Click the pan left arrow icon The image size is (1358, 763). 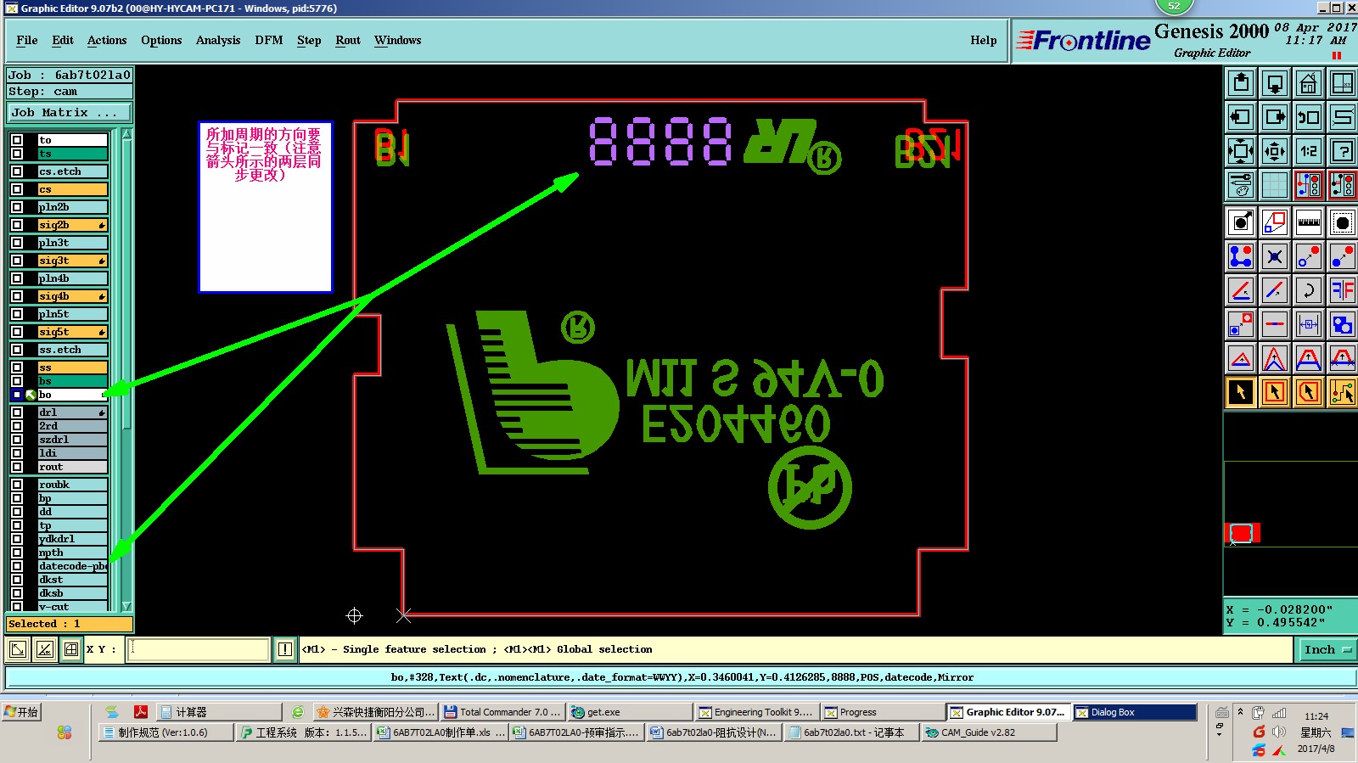tap(1241, 117)
